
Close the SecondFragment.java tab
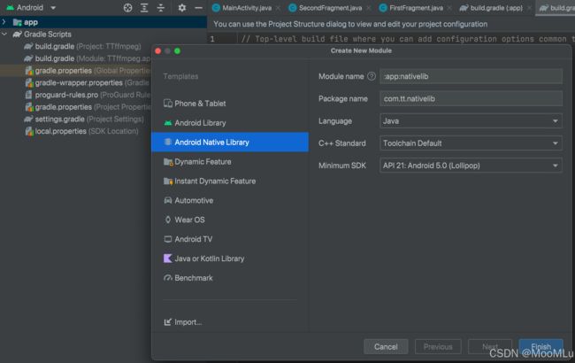click(369, 8)
